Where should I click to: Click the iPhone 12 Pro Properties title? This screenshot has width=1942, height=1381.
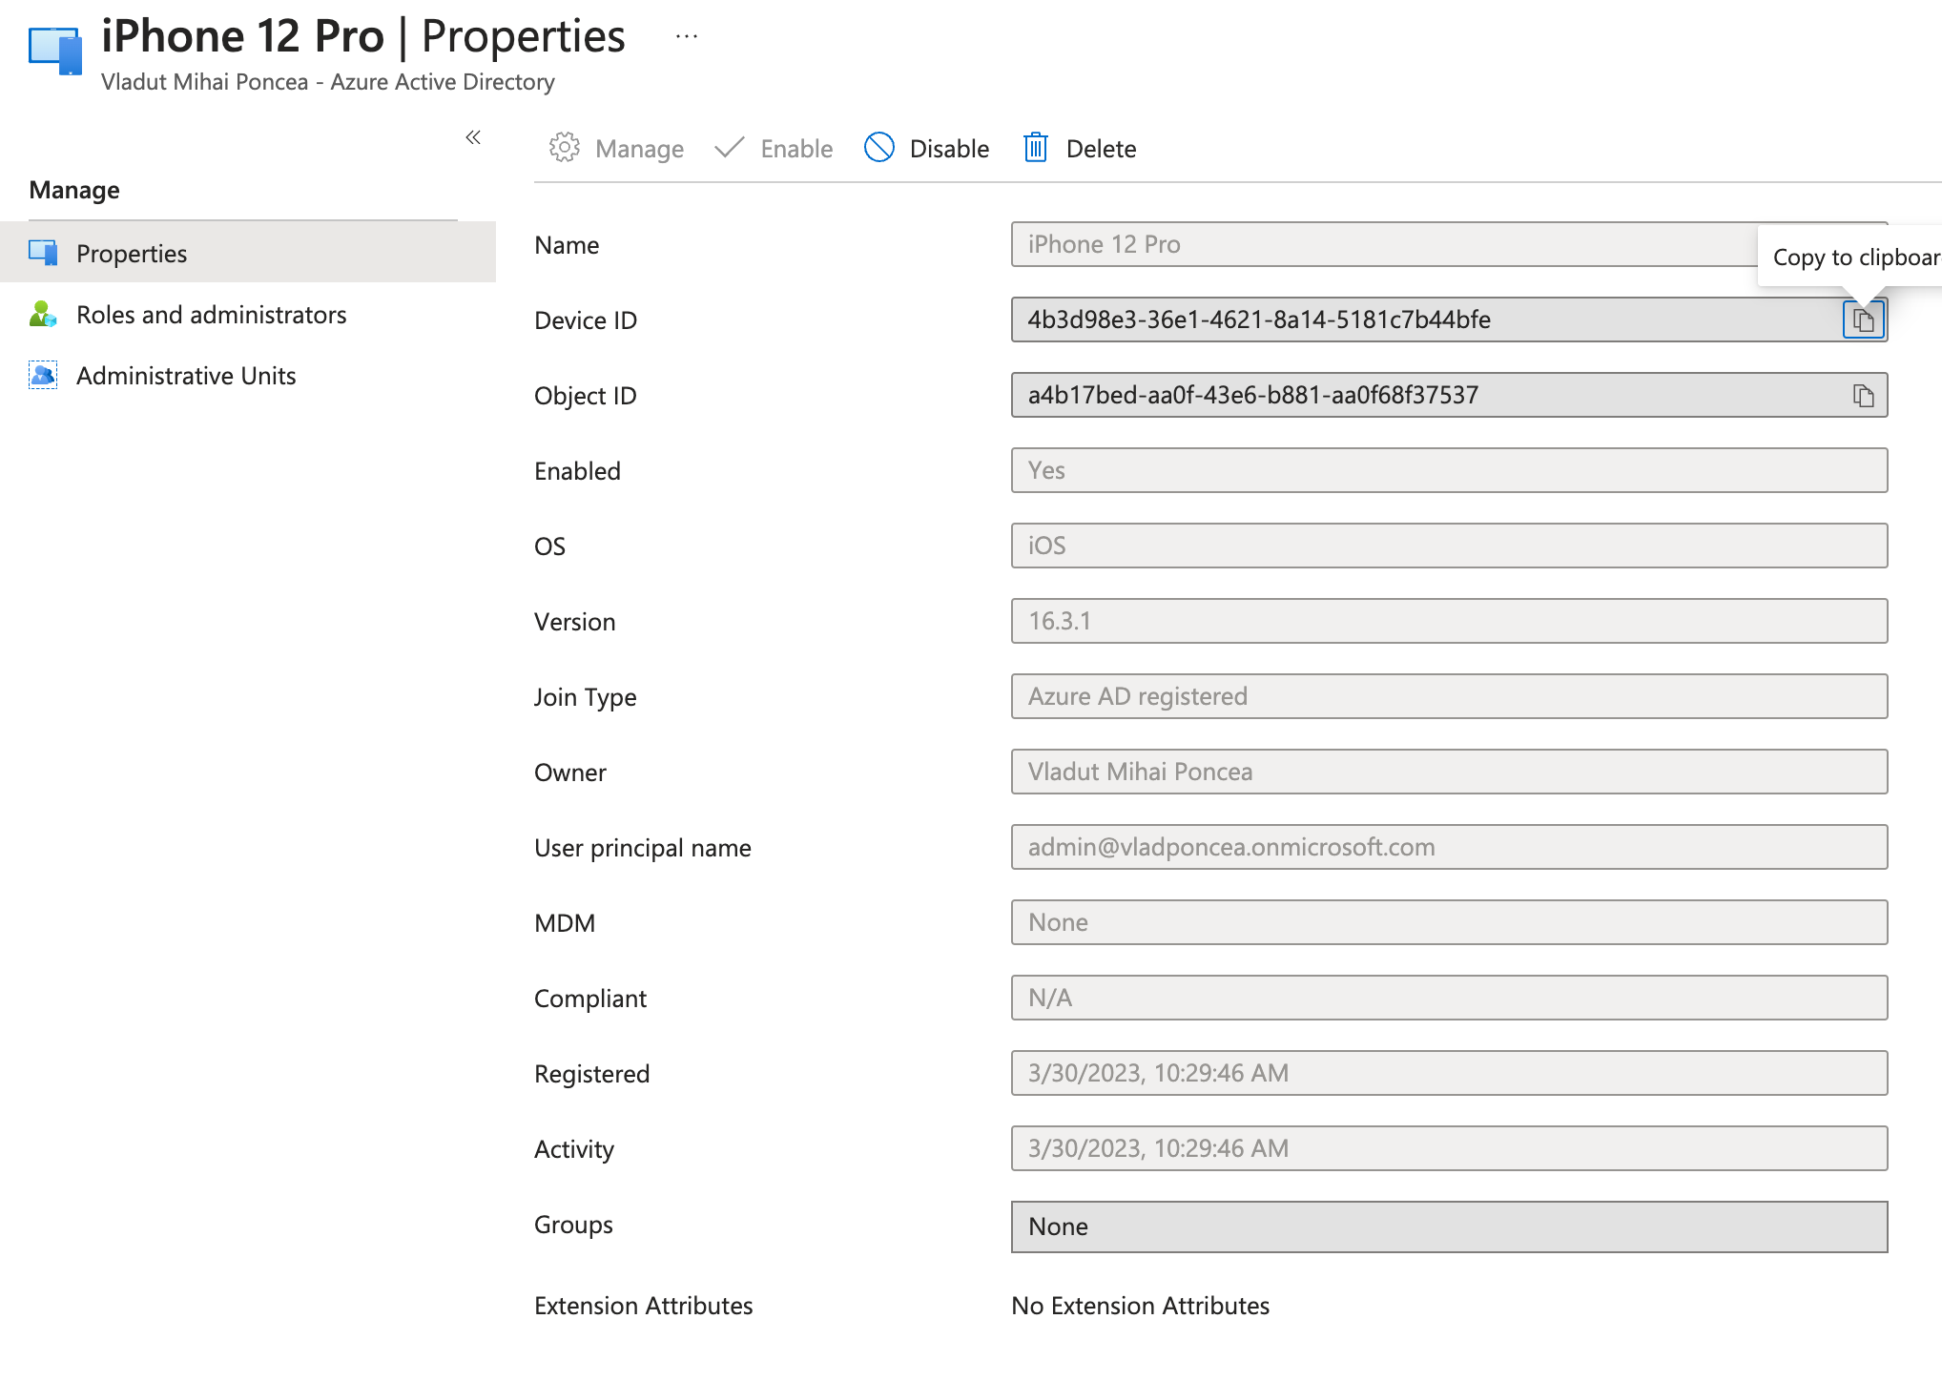[x=363, y=36]
